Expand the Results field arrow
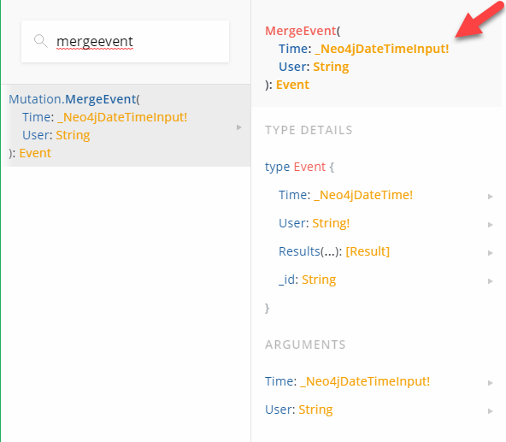 (491, 253)
